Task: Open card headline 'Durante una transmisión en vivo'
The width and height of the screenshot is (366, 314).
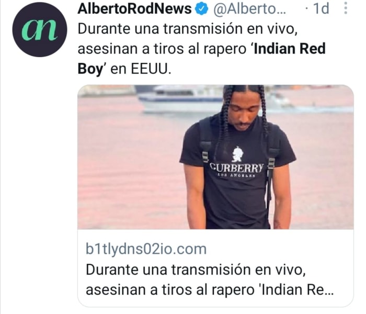Action: [196, 270]
